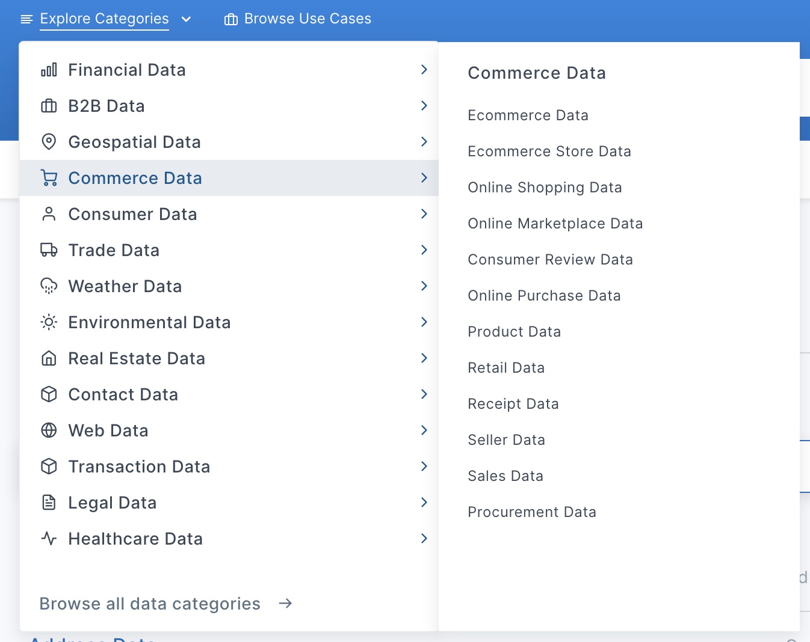Screen dimensions: 810x642
Task: Select the Weather Data cloud icon
Action: (x=49, y=286)
